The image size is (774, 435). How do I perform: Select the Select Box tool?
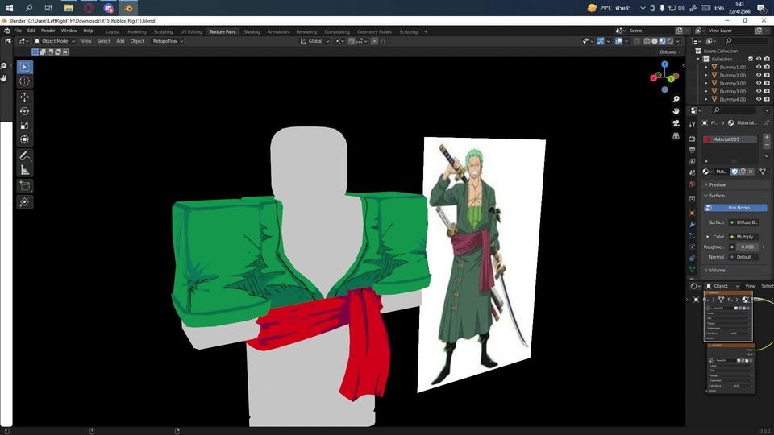25,67
